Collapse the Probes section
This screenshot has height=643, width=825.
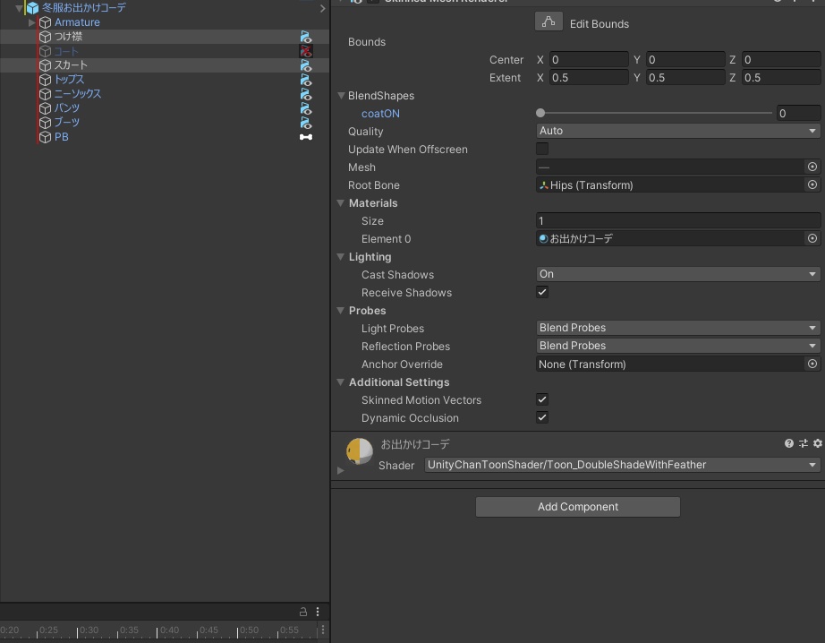(341, 311)
